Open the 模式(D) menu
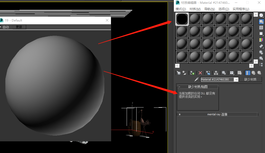Viewport: 265px width, 153px height. click(x=181, y=9)
